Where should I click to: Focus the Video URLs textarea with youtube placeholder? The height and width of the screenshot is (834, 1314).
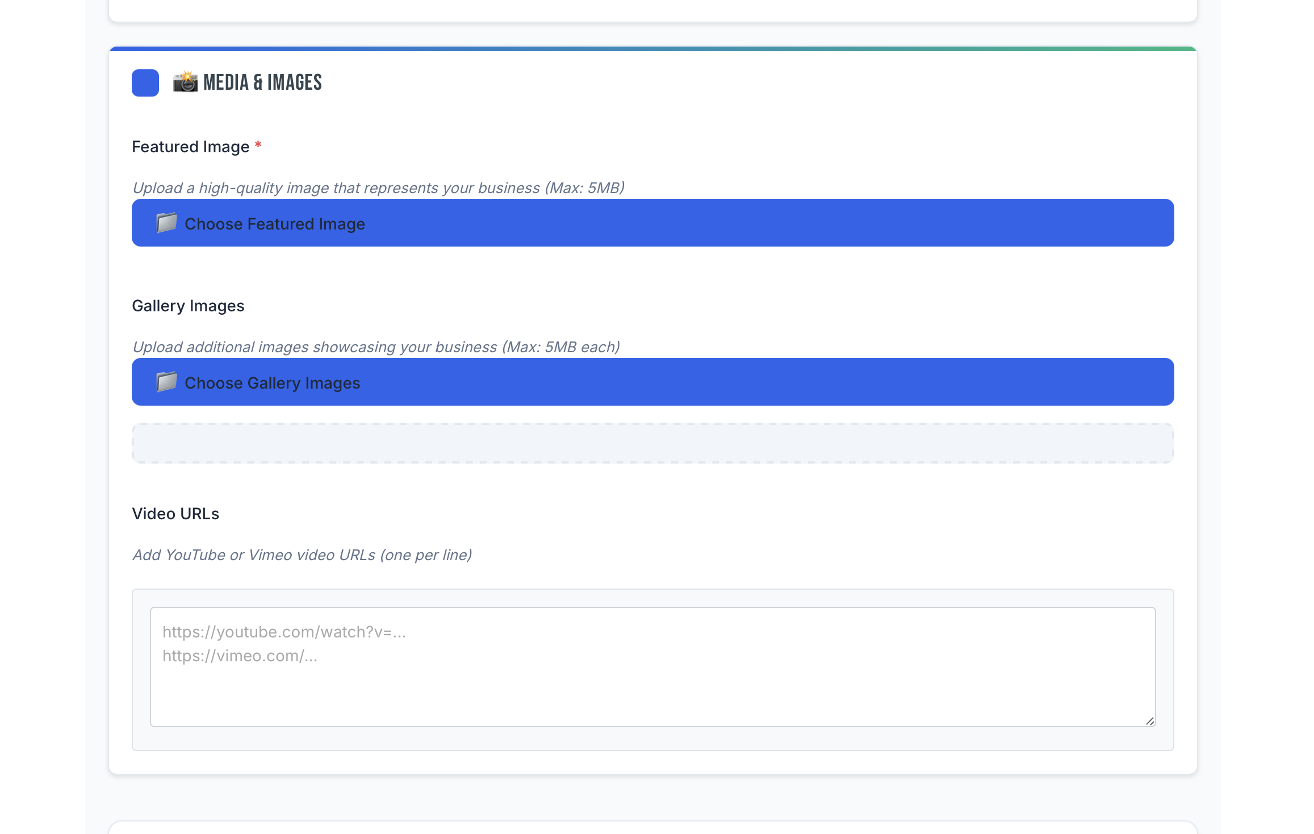(x=653, y=667)
